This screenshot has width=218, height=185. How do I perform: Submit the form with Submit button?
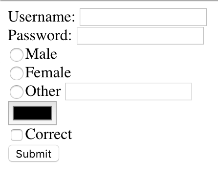click(34, 153)
